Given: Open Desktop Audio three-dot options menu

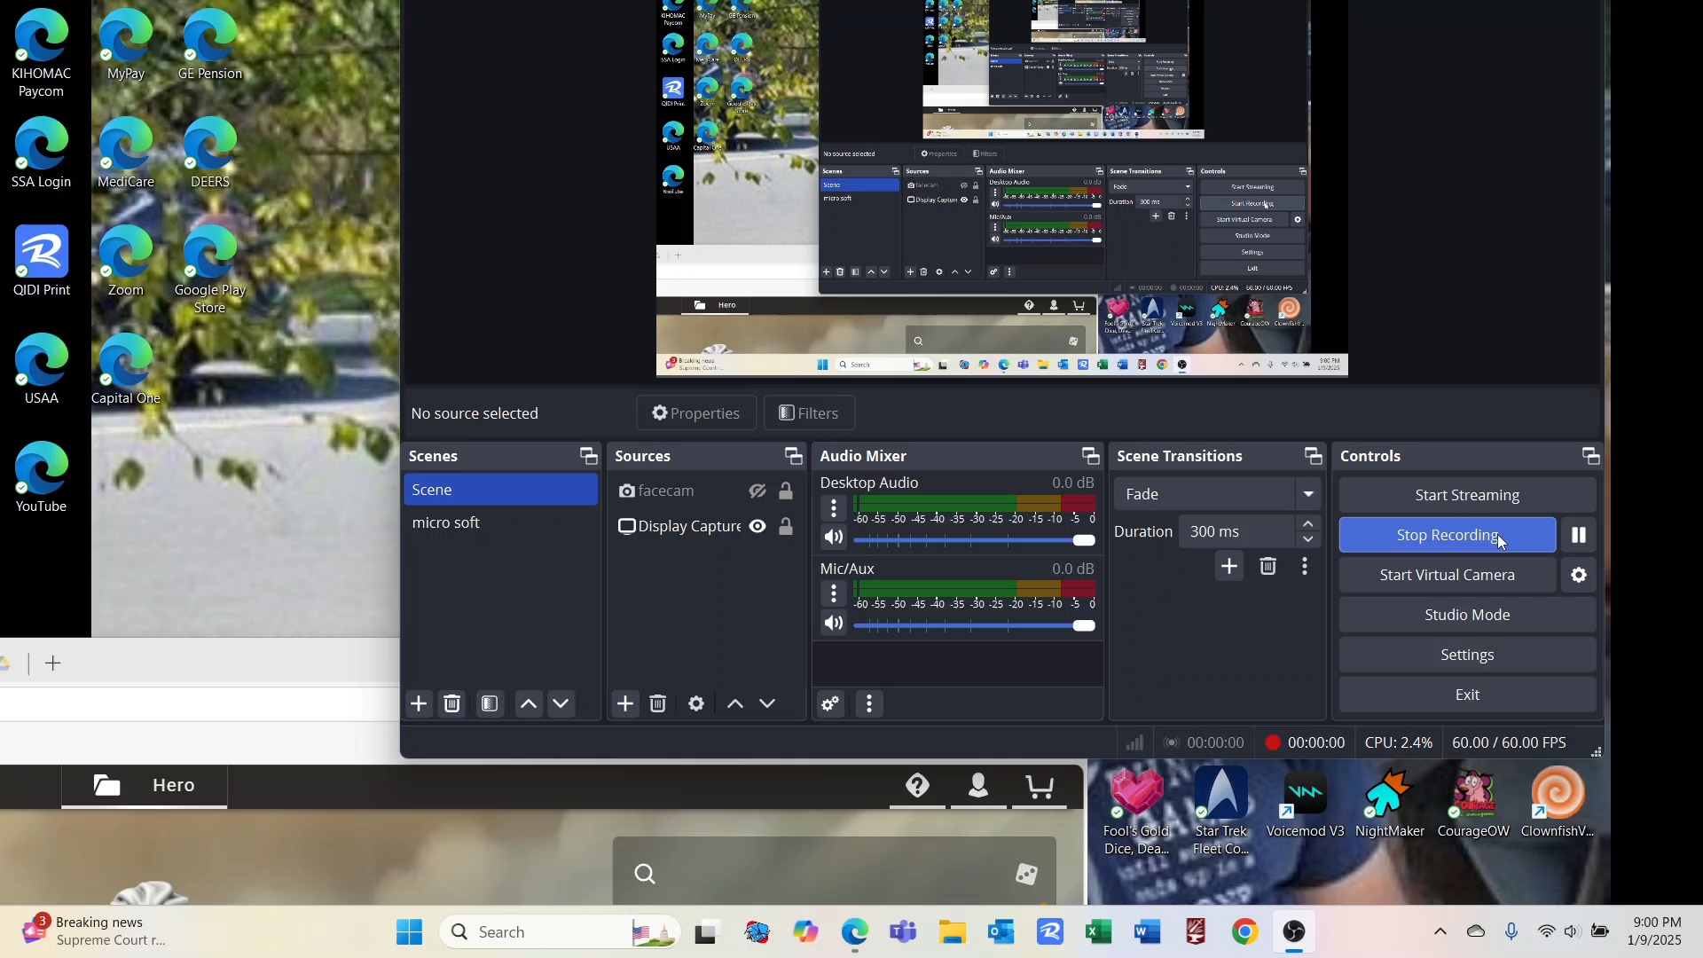Looking at the screenshot, I should click(834, 508).
